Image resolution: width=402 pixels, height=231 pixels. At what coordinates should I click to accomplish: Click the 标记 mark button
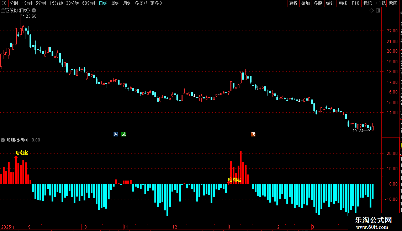coord(367,3)
